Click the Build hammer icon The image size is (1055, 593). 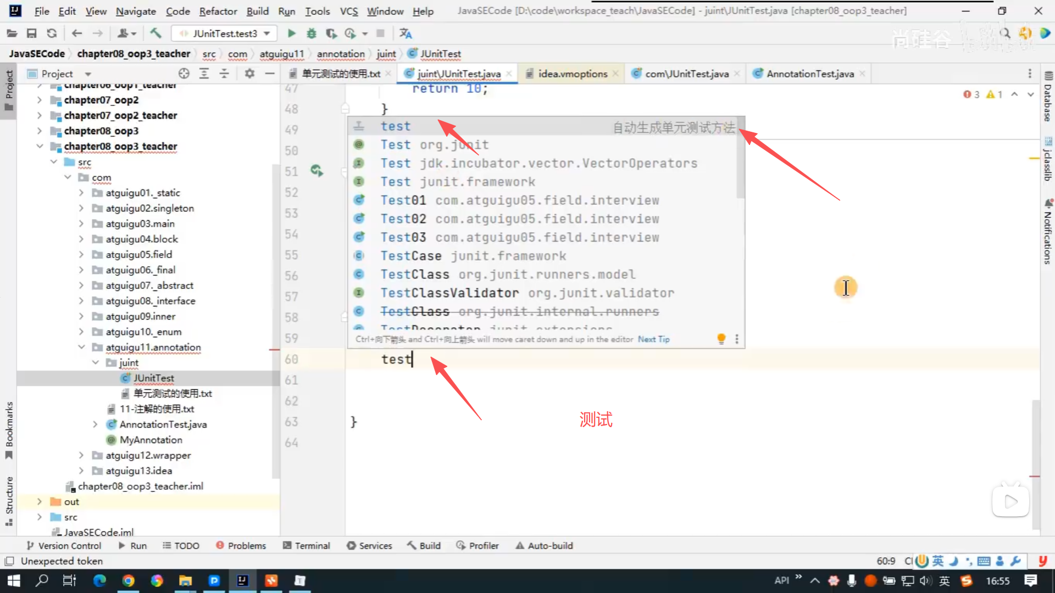point(156,33)
